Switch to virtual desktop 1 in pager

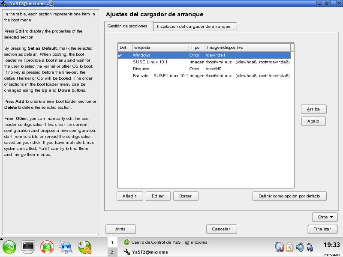pos(112,242)
